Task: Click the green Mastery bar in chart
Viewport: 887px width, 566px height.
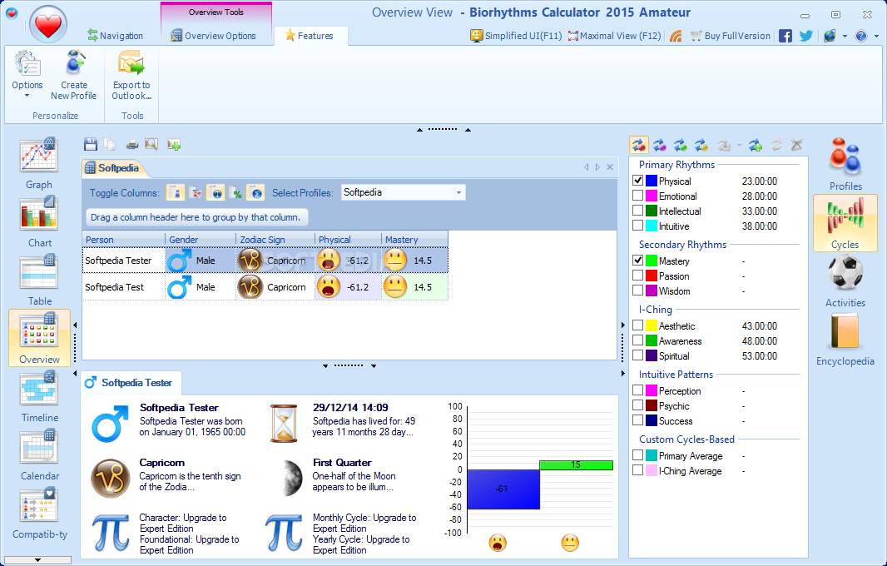Action: tap(576, 464)
